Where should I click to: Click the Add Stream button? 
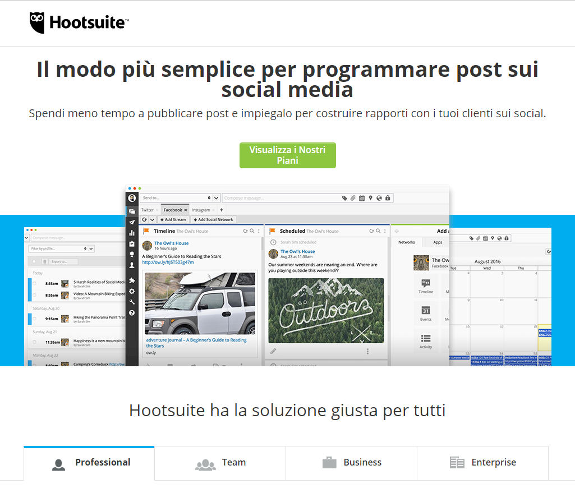173,220
